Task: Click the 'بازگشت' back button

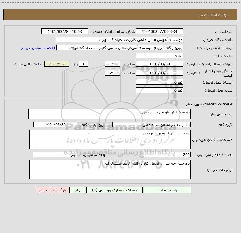Action: click(60, 190)
